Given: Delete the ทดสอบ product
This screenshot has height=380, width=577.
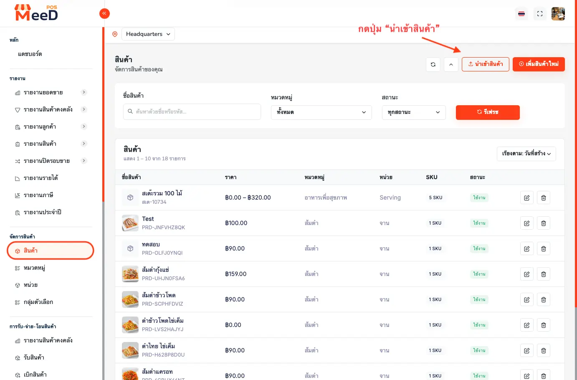Looking at the screenshot, I should click(x=544, y=249).
